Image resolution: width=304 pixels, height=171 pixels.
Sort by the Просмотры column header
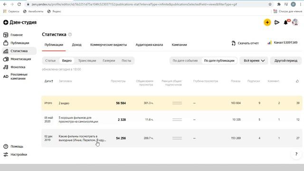click(x=118, y=81)
